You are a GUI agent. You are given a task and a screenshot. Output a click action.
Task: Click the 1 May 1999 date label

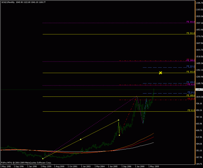click(x=46, y=166)
